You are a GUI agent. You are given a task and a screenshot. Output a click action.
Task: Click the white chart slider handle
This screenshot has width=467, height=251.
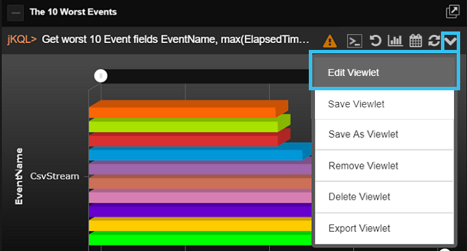tap(101, 76)
